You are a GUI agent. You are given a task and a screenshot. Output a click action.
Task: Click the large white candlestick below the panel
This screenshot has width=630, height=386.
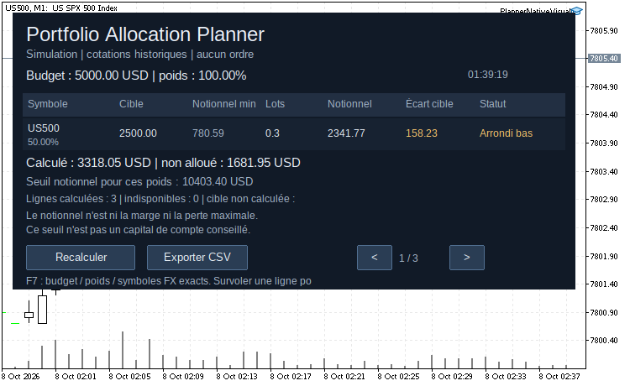[x=42, y=310]
